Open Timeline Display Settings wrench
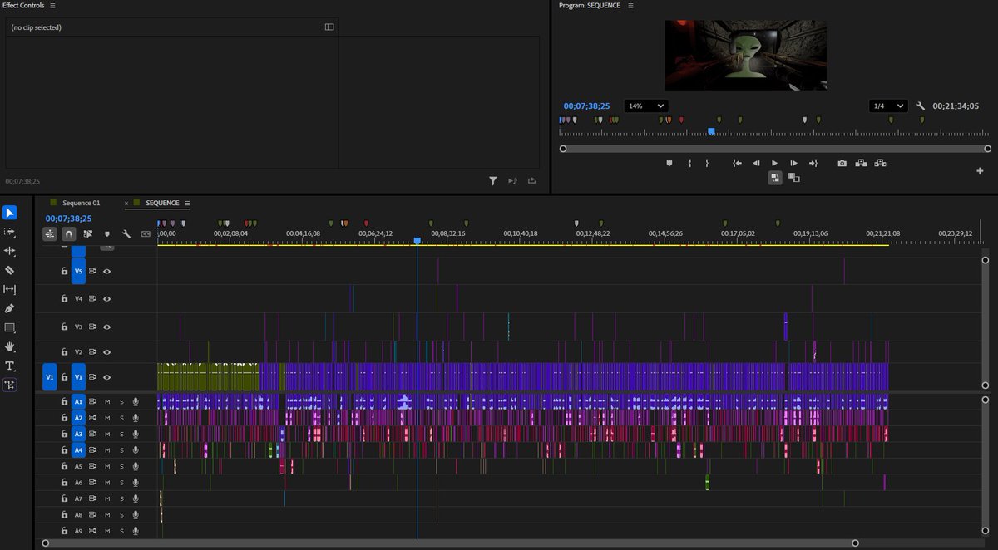The height and width of the screenshot is (550, 998). (126, 234)
